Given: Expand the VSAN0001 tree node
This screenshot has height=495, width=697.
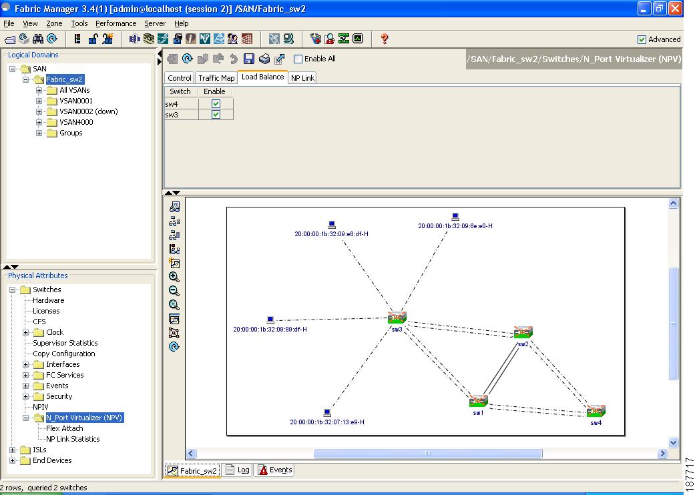Looking at the screenshot, I should click(x=40, y=101).
